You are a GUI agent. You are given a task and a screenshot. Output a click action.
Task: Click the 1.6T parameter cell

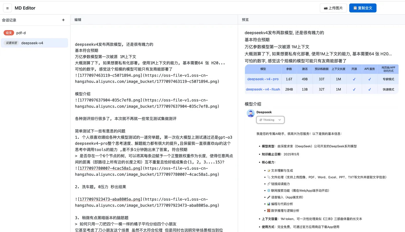pyautogui.click(x=289, y=79)
